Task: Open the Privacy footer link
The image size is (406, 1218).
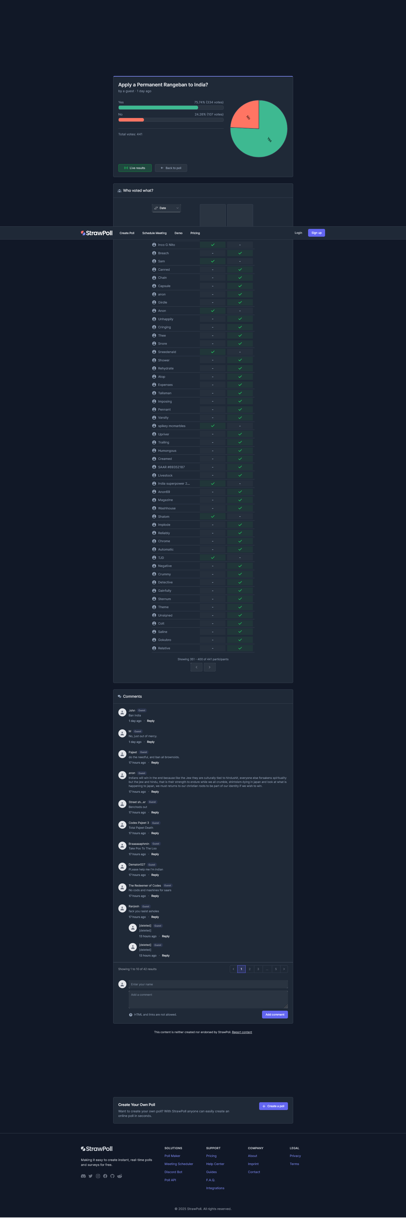Action: (295, 1156)
